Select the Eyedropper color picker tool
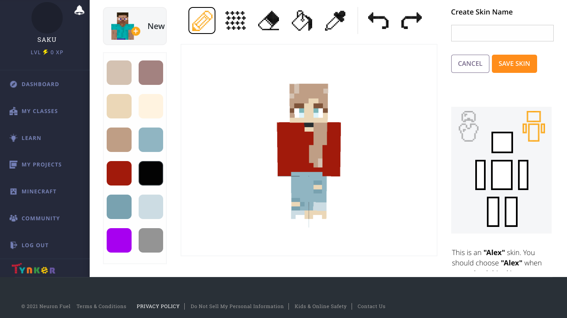The height and width of the screenshot is (318, 567). point(335,20)
